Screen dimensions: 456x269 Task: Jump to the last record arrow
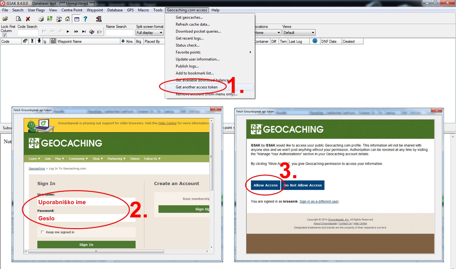click(x=84, y=32)
